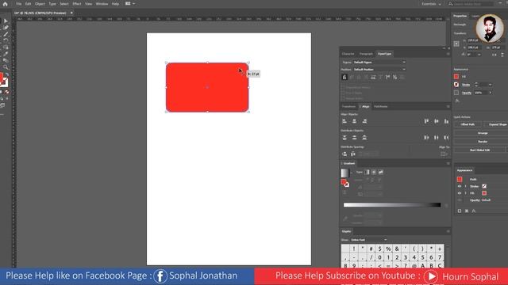Toggle the Ordinals OpenType button

387,78
